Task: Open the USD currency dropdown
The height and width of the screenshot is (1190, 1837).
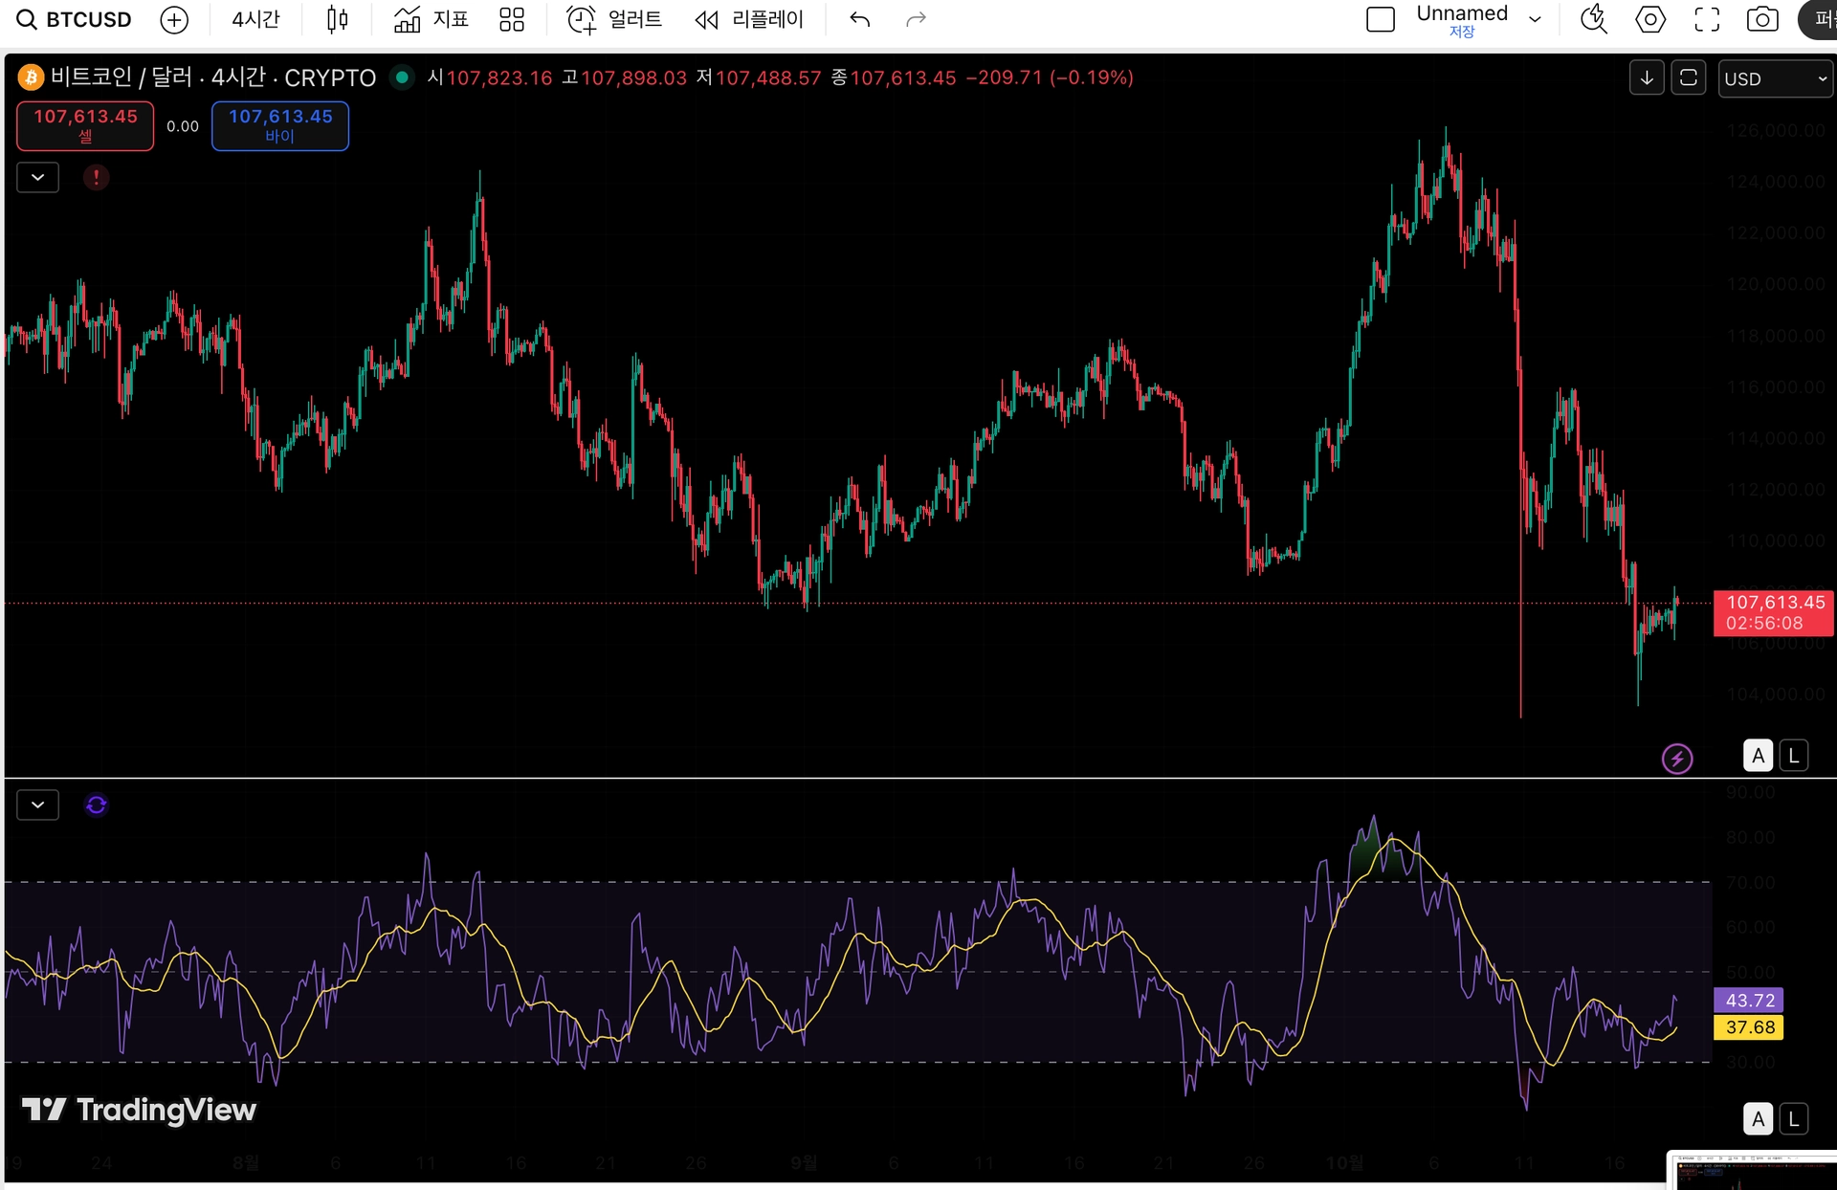Action: 1775,78
